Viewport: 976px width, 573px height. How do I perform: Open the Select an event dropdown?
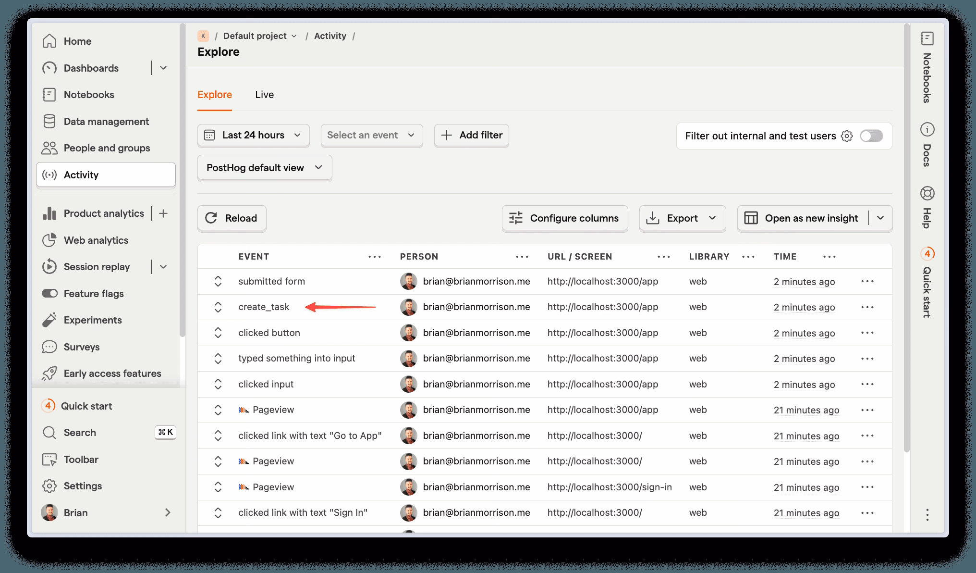(371, 135)
